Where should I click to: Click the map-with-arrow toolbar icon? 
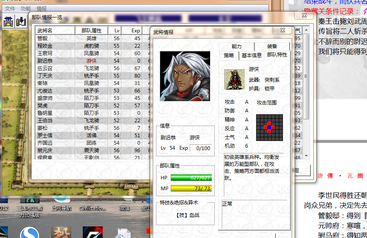[21, 22]
